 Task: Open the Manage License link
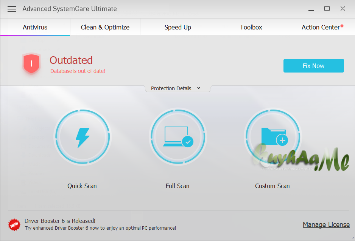tap(326, 225)
